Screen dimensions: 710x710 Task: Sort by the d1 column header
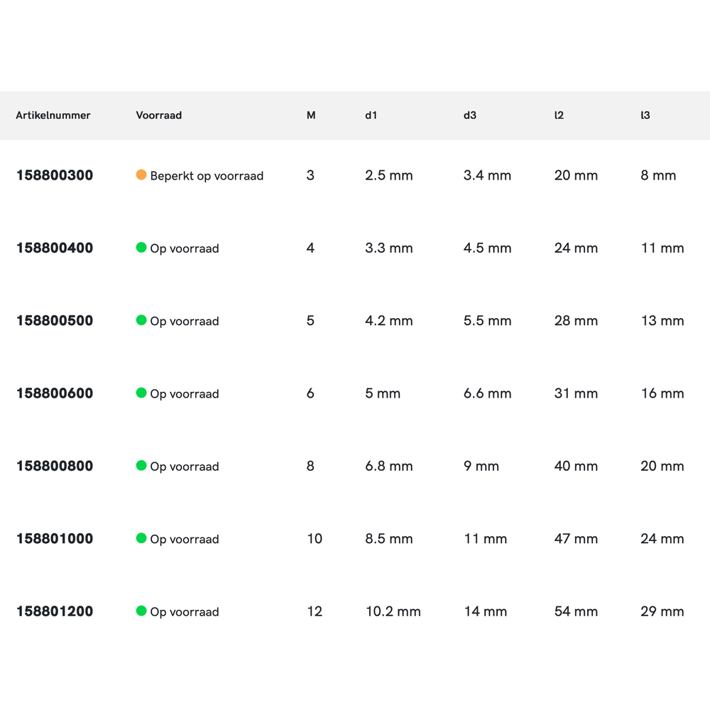371,115
